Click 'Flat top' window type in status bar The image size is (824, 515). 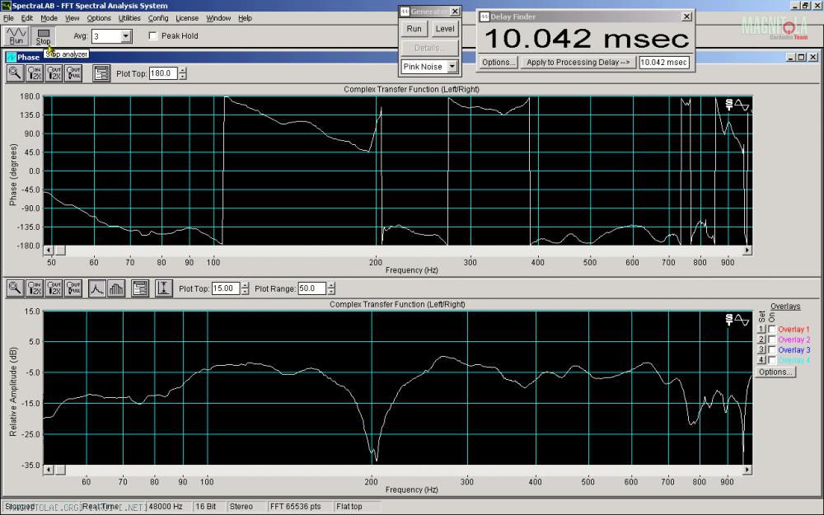coord(349,507)
